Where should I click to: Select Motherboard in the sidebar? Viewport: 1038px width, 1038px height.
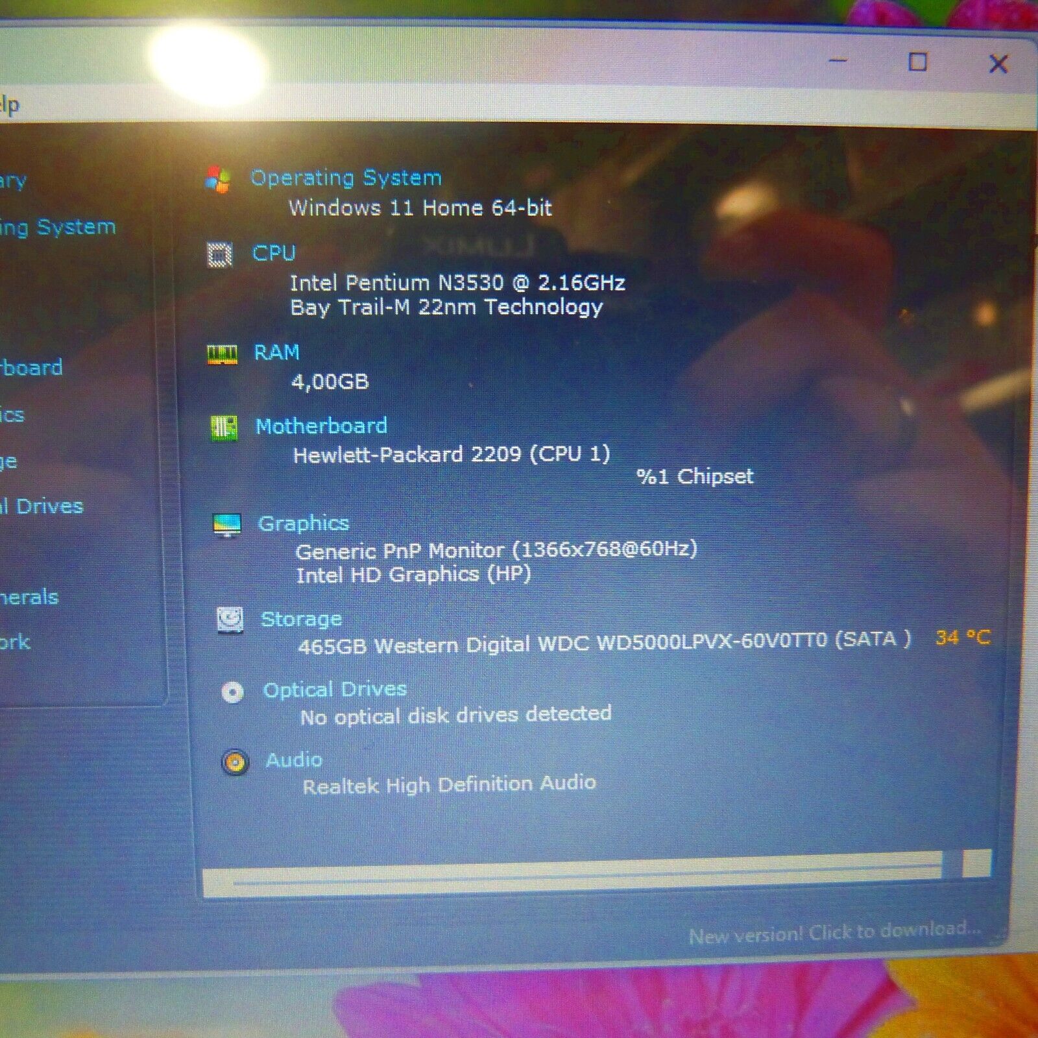point(31,367)
